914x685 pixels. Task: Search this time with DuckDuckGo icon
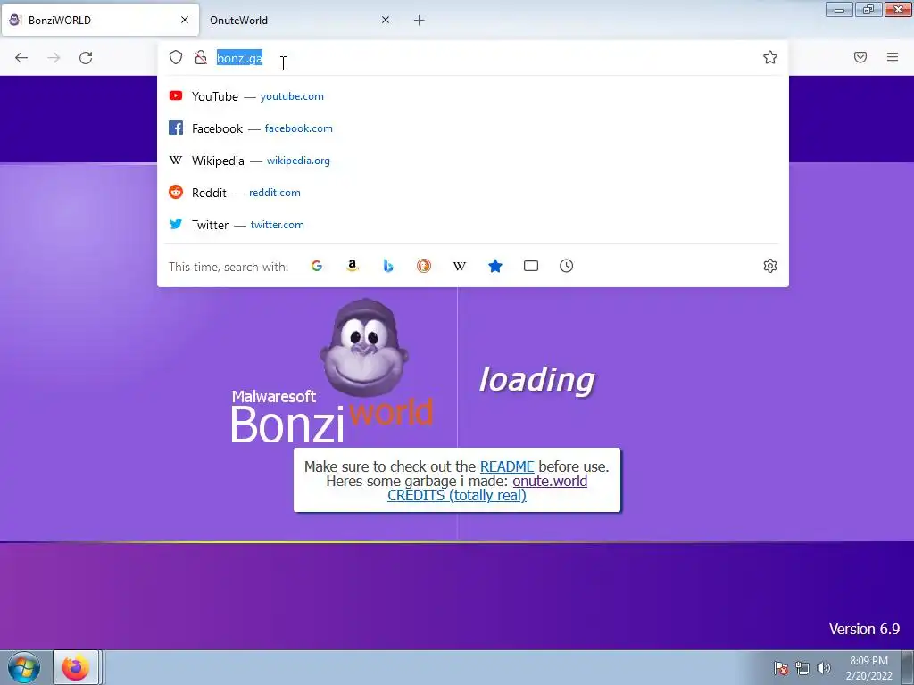click(424, 266)
